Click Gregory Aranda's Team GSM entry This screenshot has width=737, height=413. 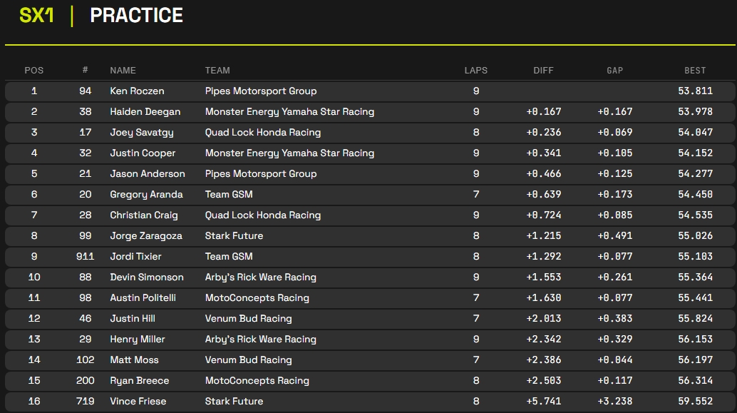pyautogui.click(x=228, y=194)
